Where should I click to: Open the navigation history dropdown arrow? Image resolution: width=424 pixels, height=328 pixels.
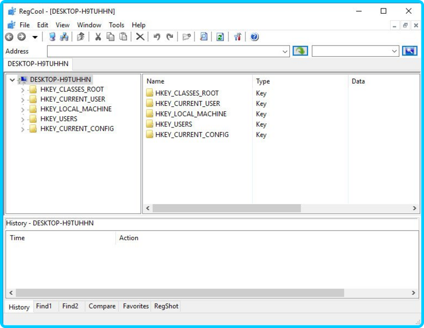35,37
